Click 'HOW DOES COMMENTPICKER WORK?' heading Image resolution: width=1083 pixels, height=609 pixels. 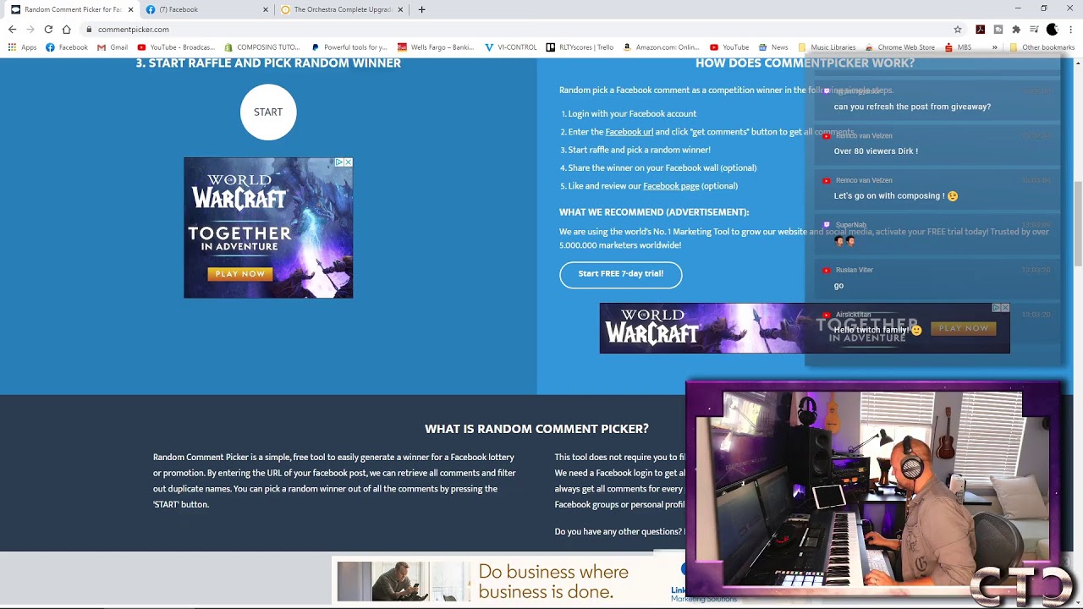click(805, 63)
